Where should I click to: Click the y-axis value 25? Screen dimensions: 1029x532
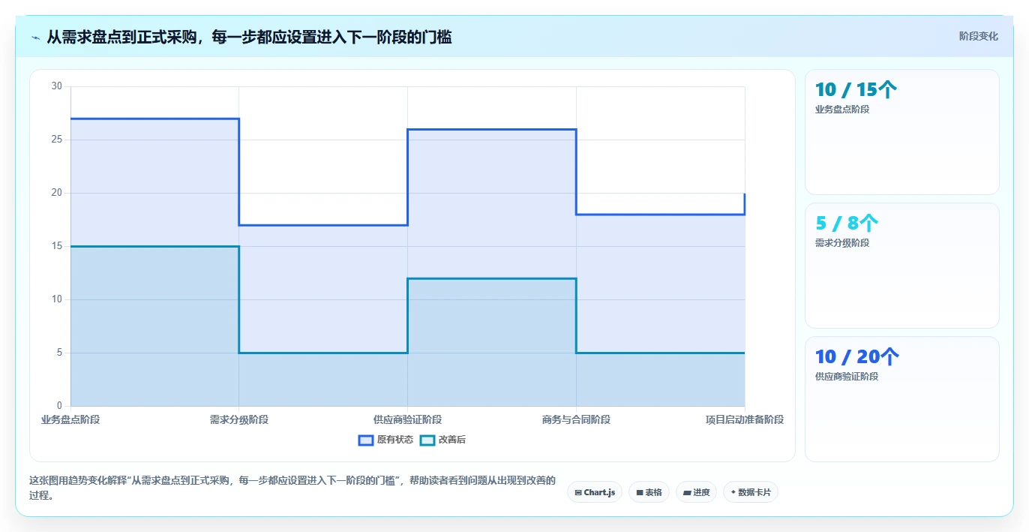coord(57,140)
